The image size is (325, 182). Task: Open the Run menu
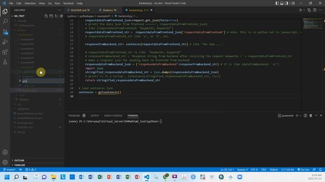tap(57, 3)
